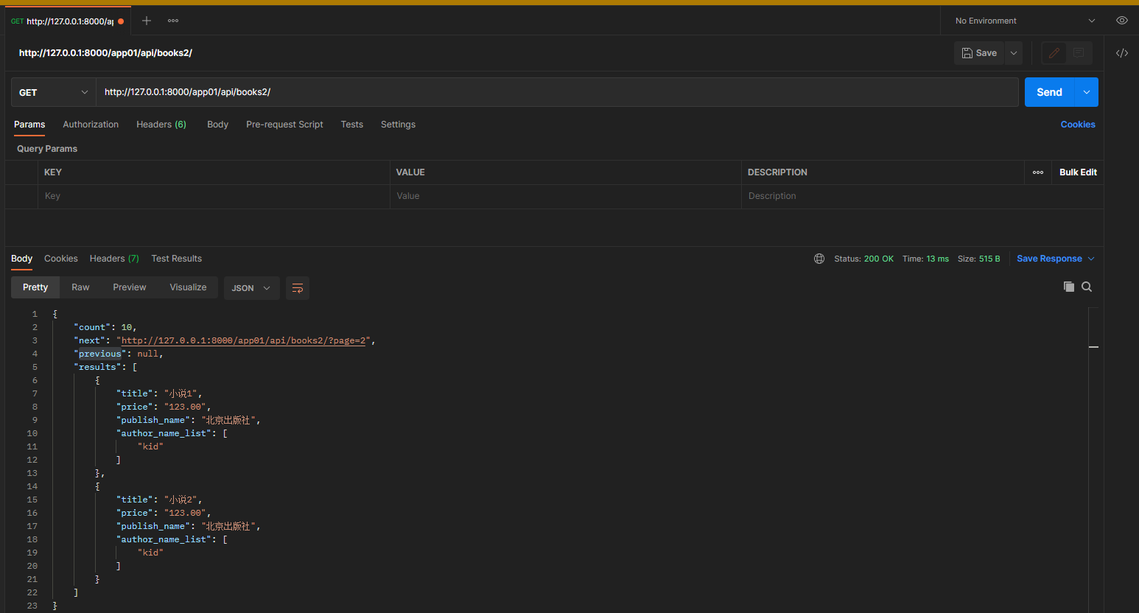Expand the Send button dropdown arrow
This screenshot has width=1139, height=613.
pyautogui.click(x=1087, y=92)
